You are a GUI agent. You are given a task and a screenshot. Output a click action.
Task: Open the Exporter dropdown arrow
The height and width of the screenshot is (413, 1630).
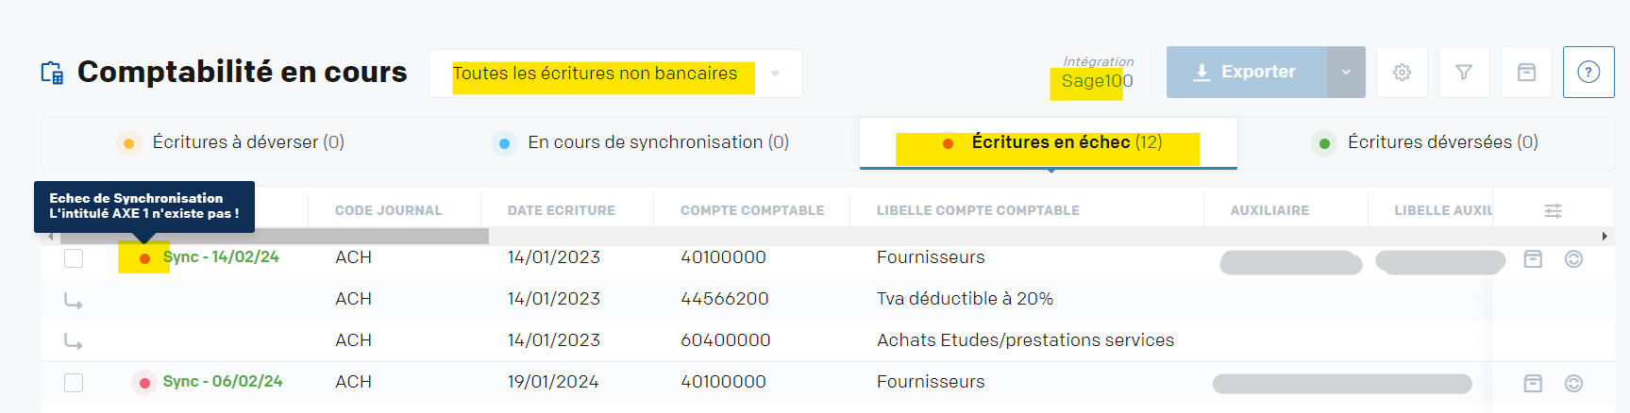pos(1346,72)
